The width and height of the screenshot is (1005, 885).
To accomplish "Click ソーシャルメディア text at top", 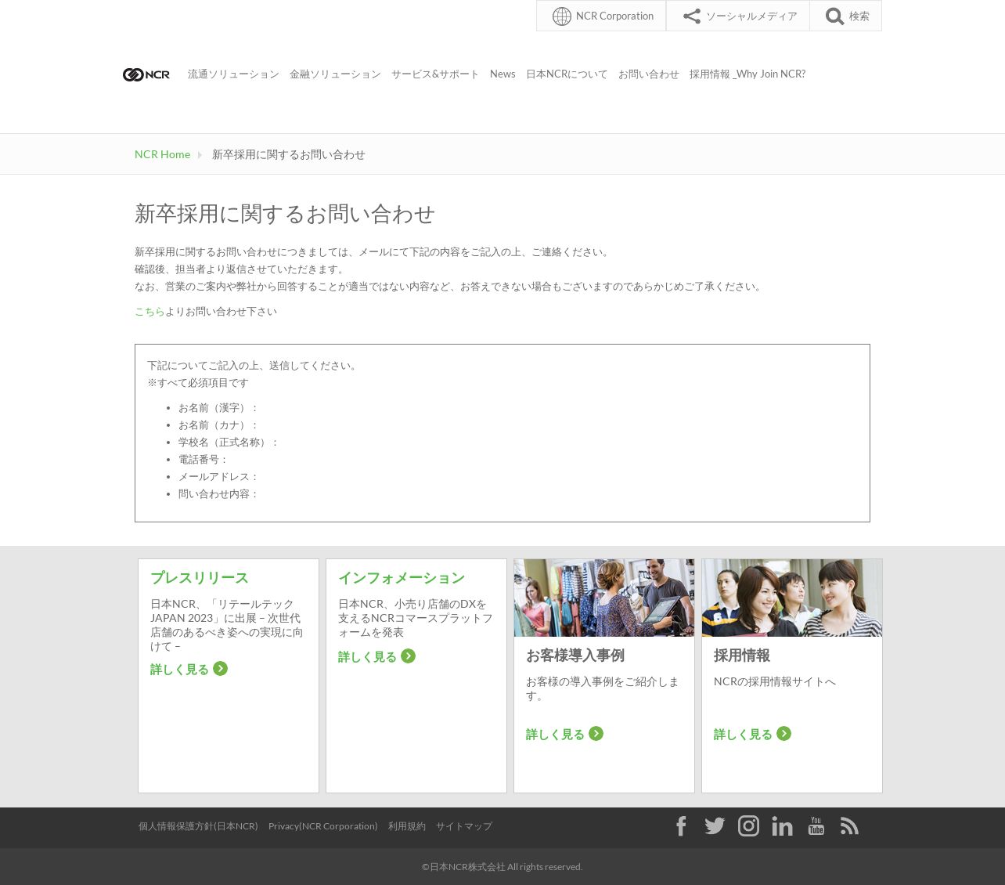I will 751,16.
